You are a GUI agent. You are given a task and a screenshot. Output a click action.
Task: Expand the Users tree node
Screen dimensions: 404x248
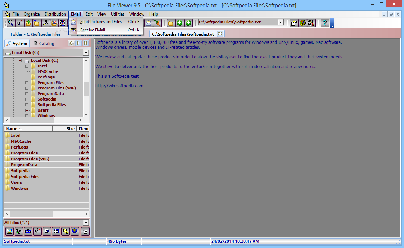[27, 110]
